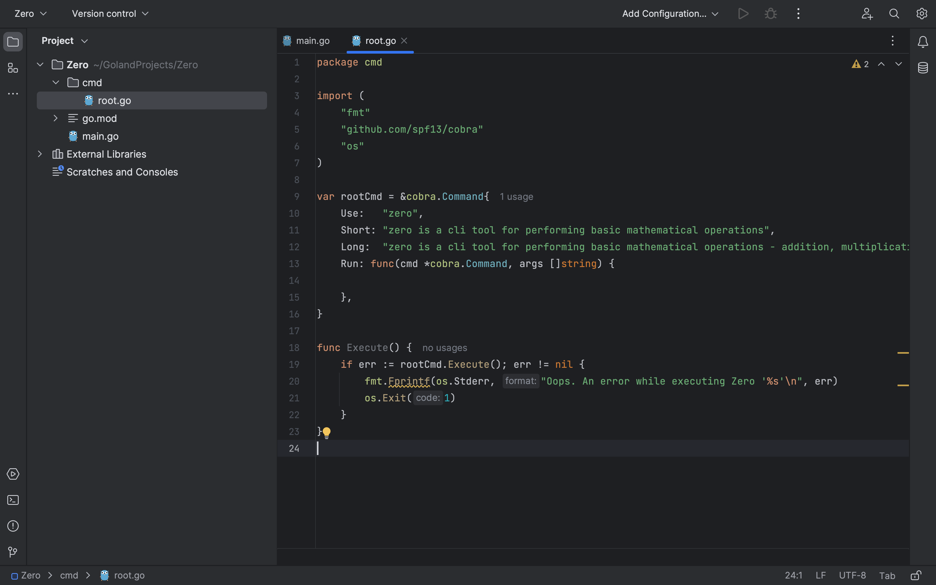936x585 pixels.
Task: Expand the External Libraries node
Action: [x=40, y=154]
